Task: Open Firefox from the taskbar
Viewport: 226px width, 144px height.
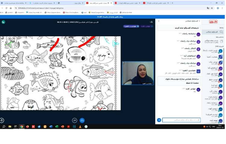Action: (27, 127)
